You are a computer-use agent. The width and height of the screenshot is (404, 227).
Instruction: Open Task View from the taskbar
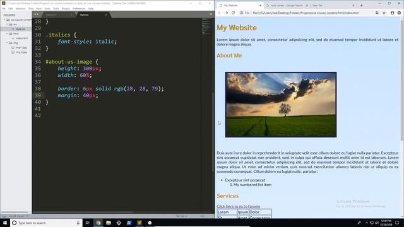[x=88, y=223]
